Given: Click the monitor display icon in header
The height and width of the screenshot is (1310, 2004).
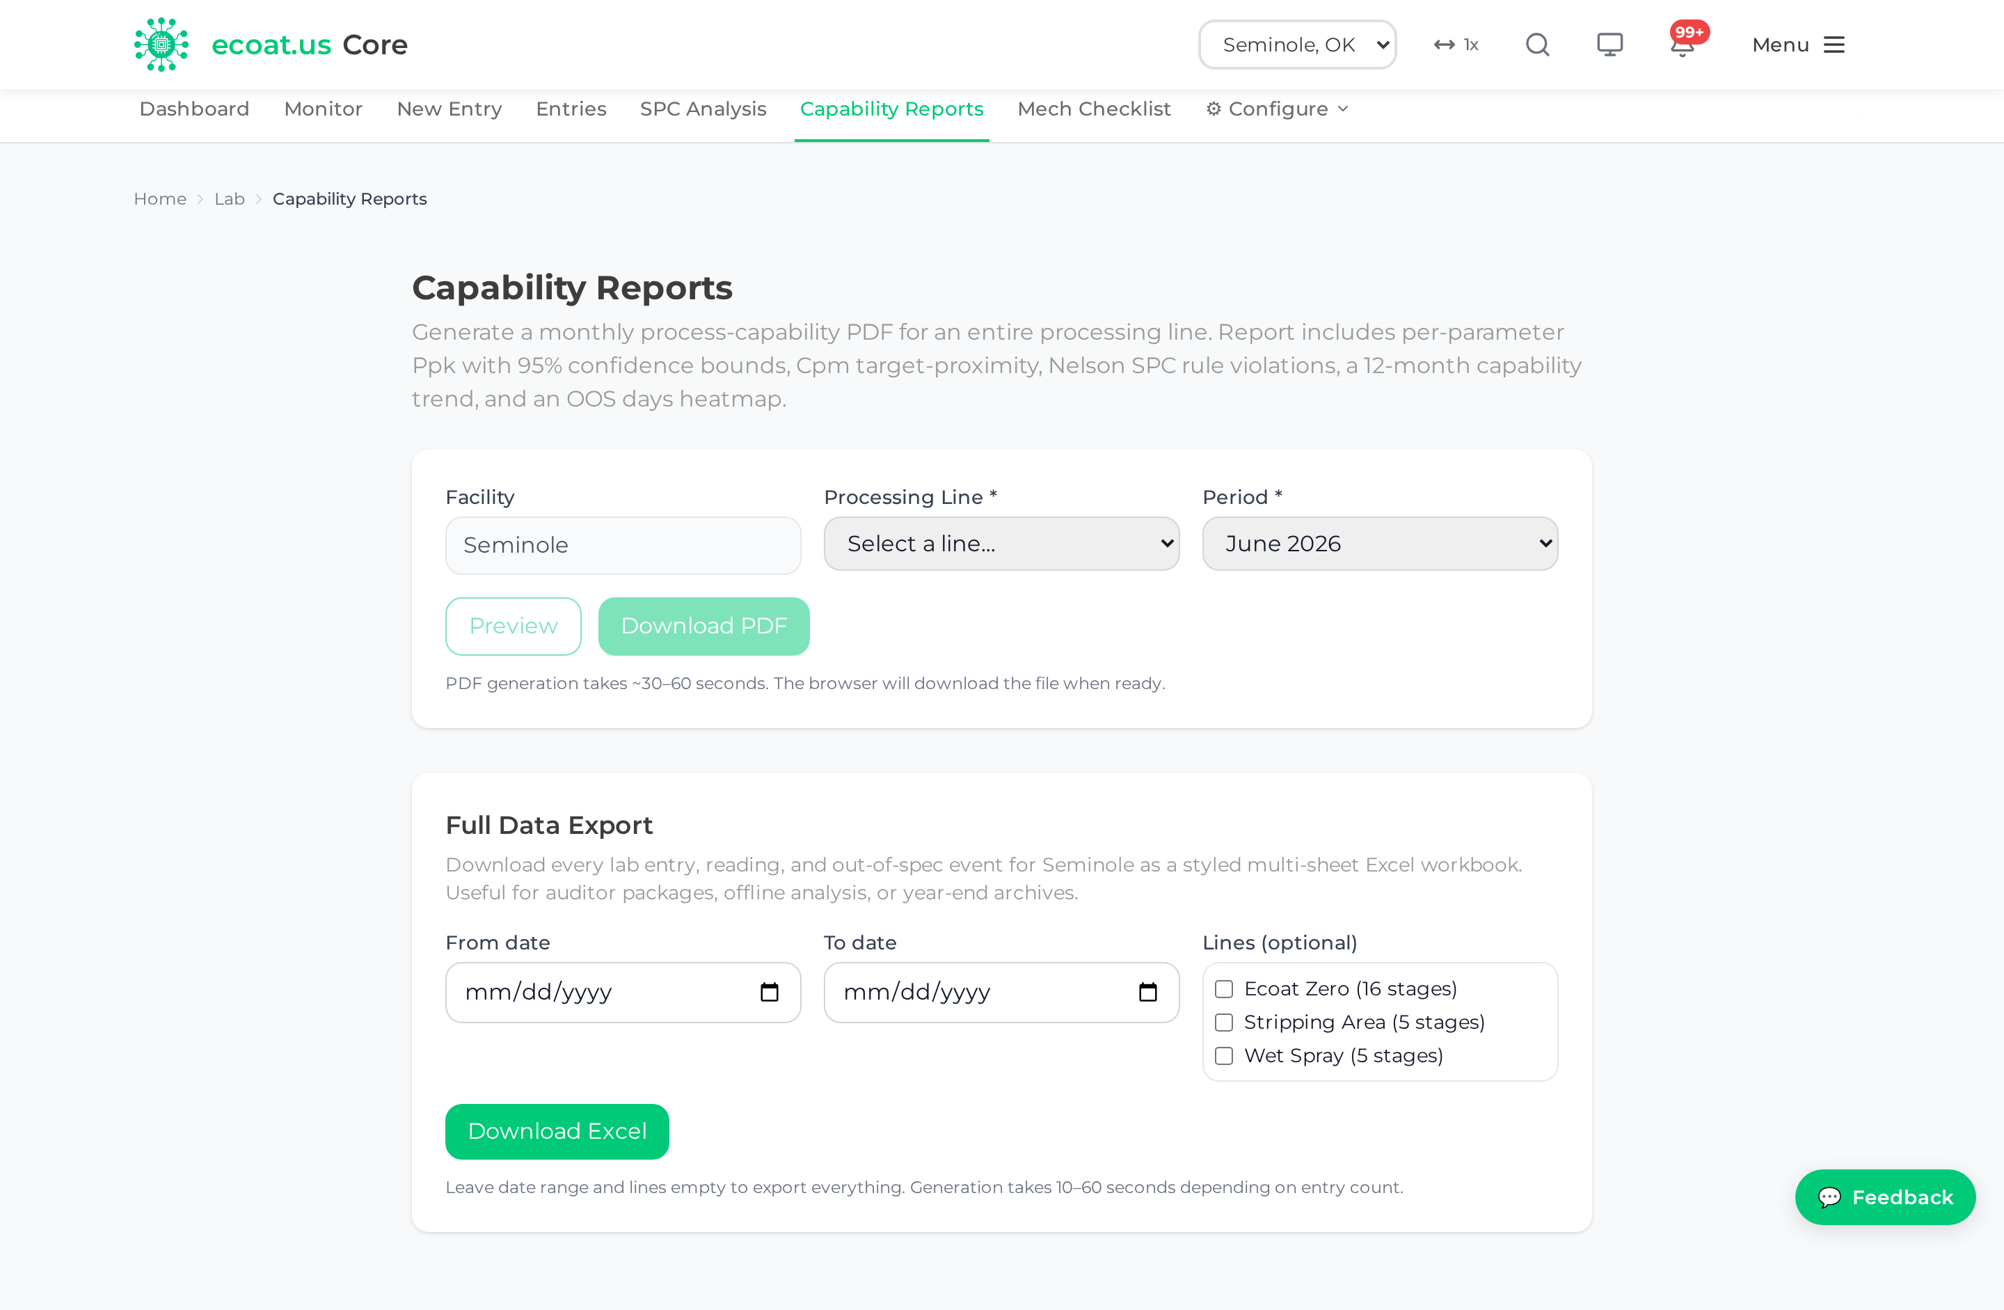Looking at the screenshot, I should (1609, 45).
